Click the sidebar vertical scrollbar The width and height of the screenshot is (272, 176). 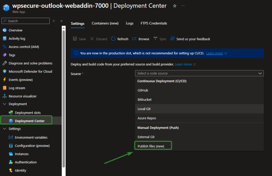pos(63,98)
